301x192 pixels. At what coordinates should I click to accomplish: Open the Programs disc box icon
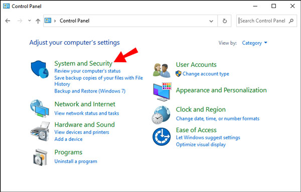pyautogui.click(x=40, y=157)
